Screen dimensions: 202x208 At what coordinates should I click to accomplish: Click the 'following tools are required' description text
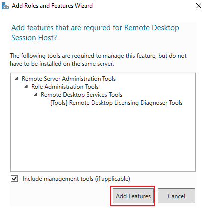point(98,60)
